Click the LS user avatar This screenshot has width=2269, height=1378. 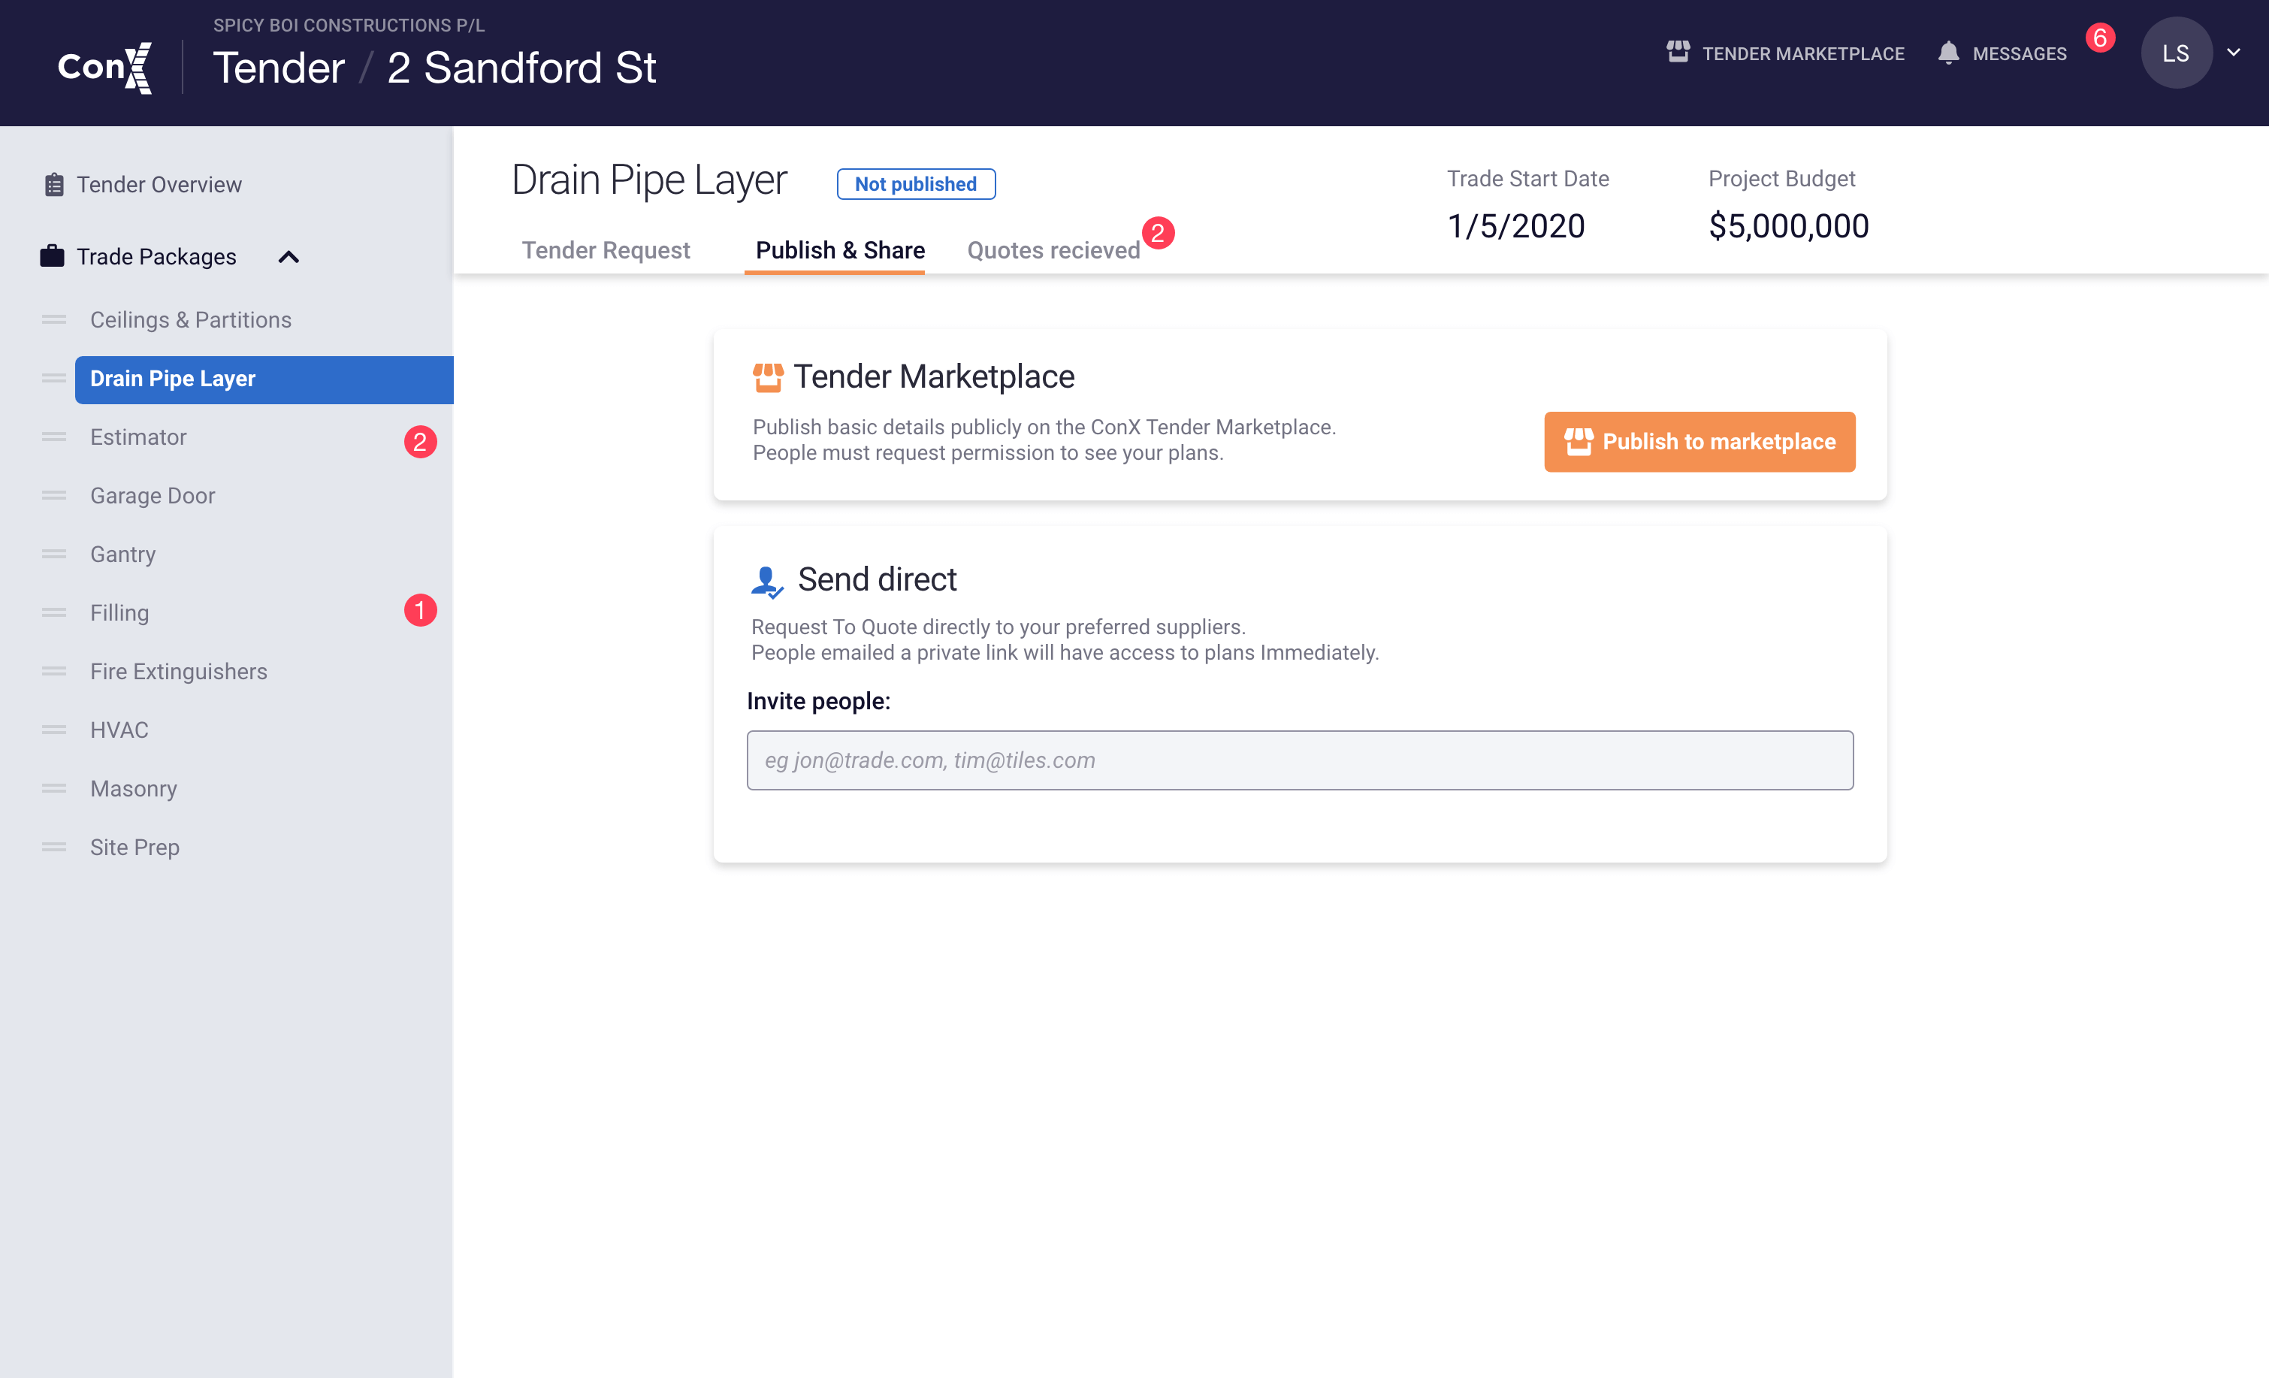click(2175, 53)
